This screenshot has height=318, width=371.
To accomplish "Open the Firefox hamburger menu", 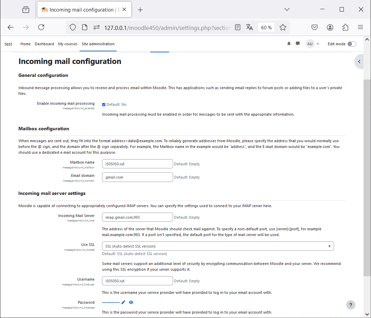I will 360,28.
